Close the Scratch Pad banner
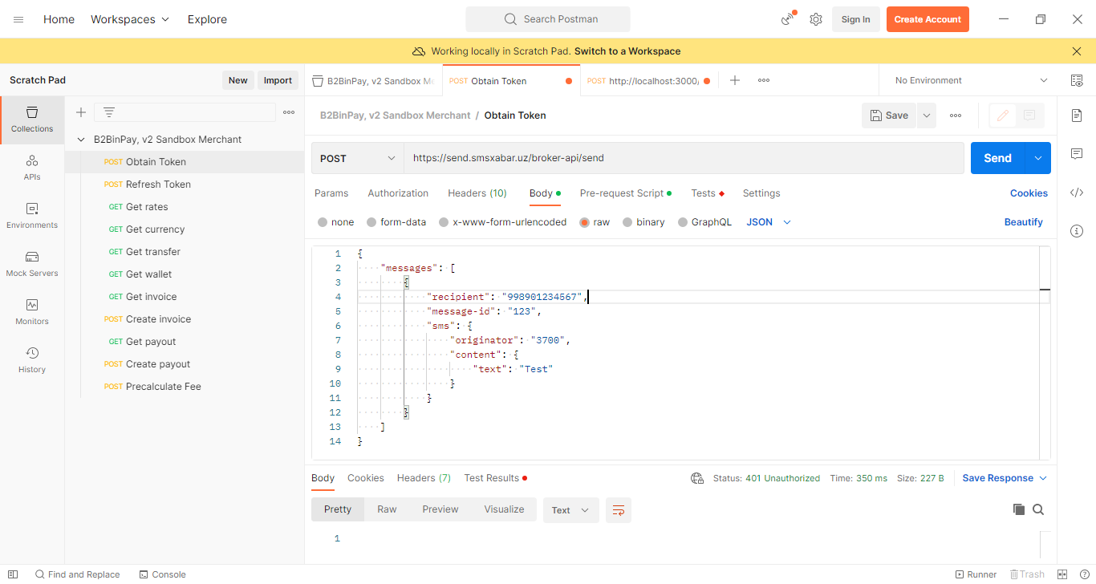1096x584 pixels. pos(1077,51)
